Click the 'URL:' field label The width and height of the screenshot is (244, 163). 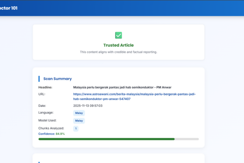click(x=42, y=94)
